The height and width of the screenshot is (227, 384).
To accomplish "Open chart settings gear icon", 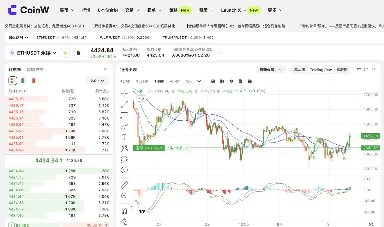I will click(x=231, y=81).
